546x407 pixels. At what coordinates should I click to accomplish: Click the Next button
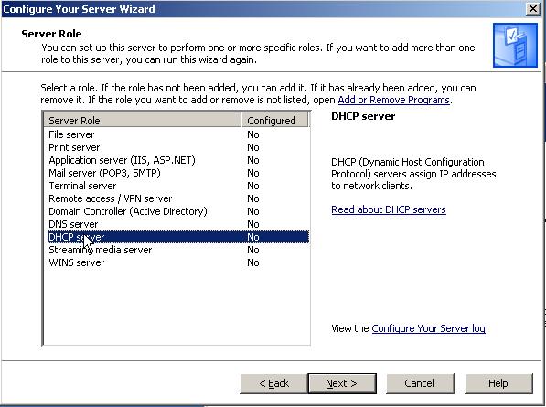[x=342, y=383]
